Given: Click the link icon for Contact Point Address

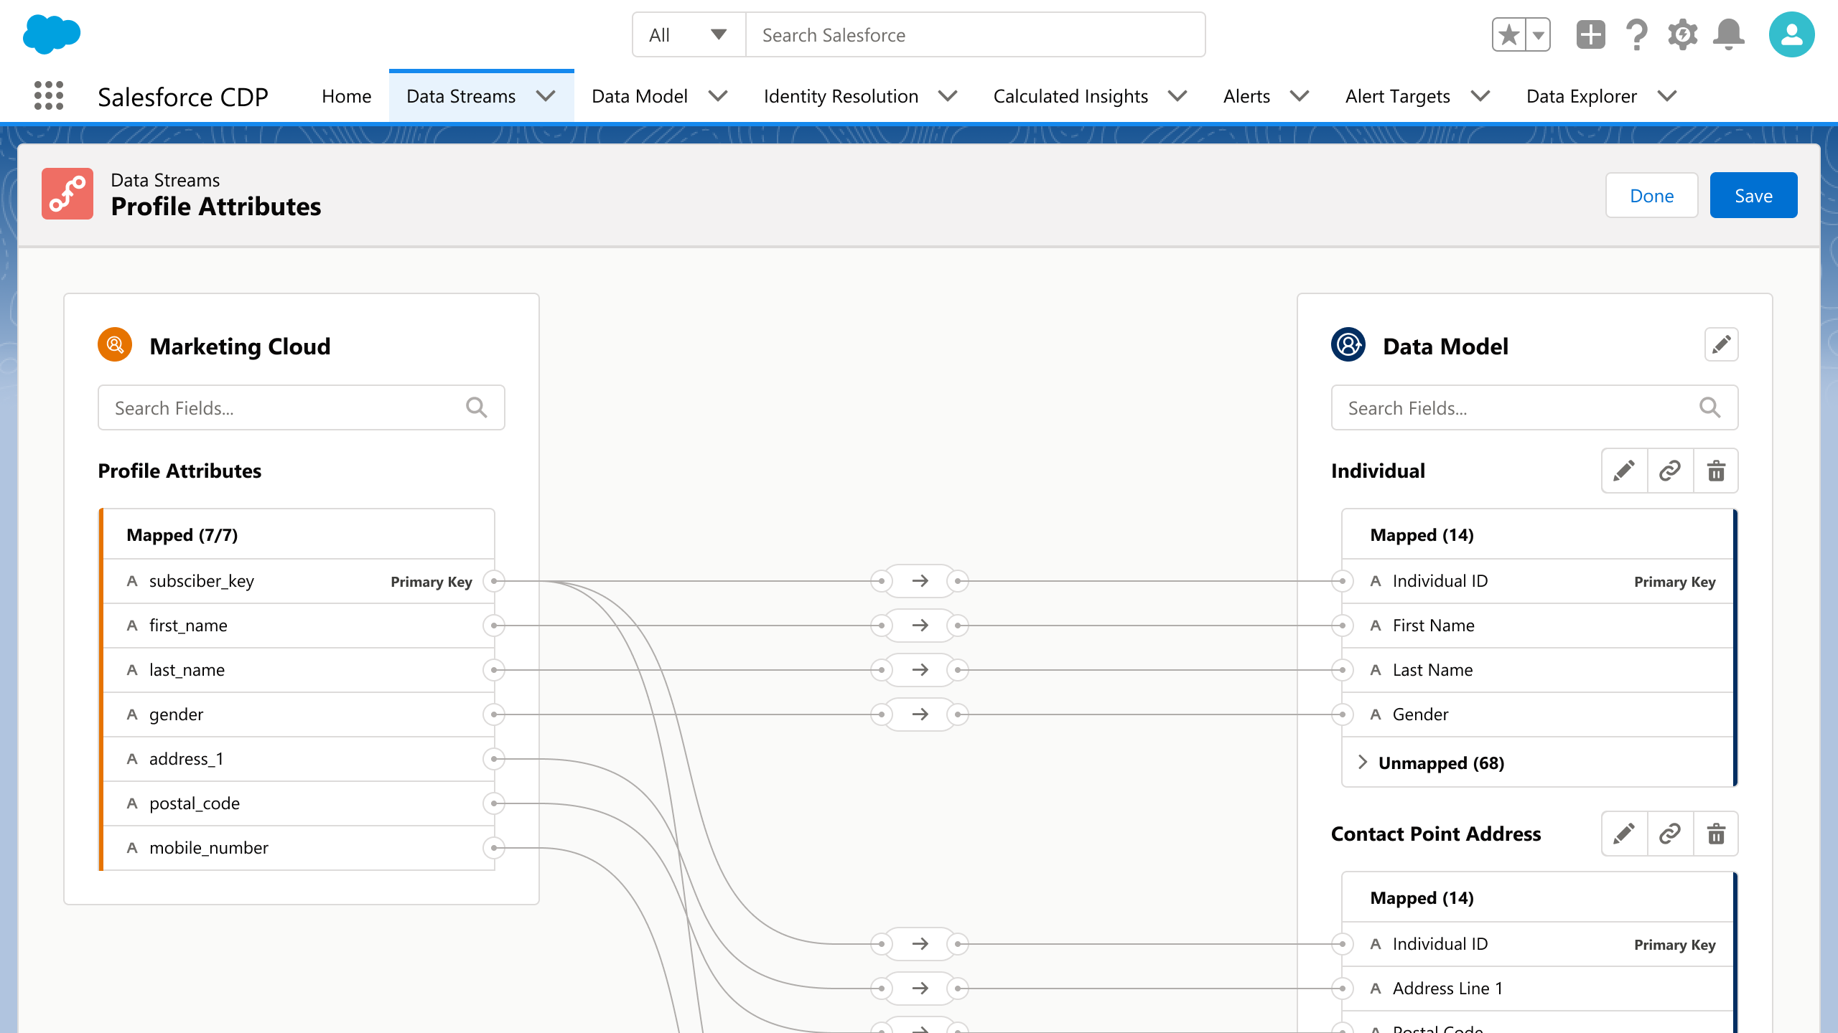Looking at the screenshot, I should point(1669,834).
